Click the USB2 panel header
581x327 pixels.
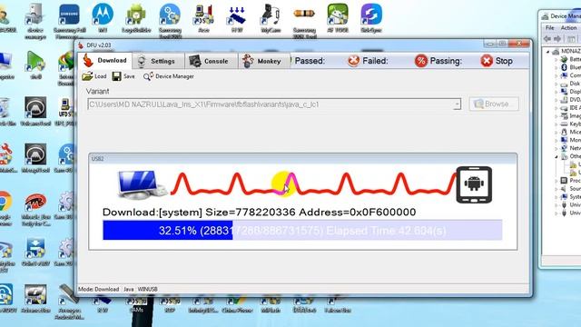point(302,159)
